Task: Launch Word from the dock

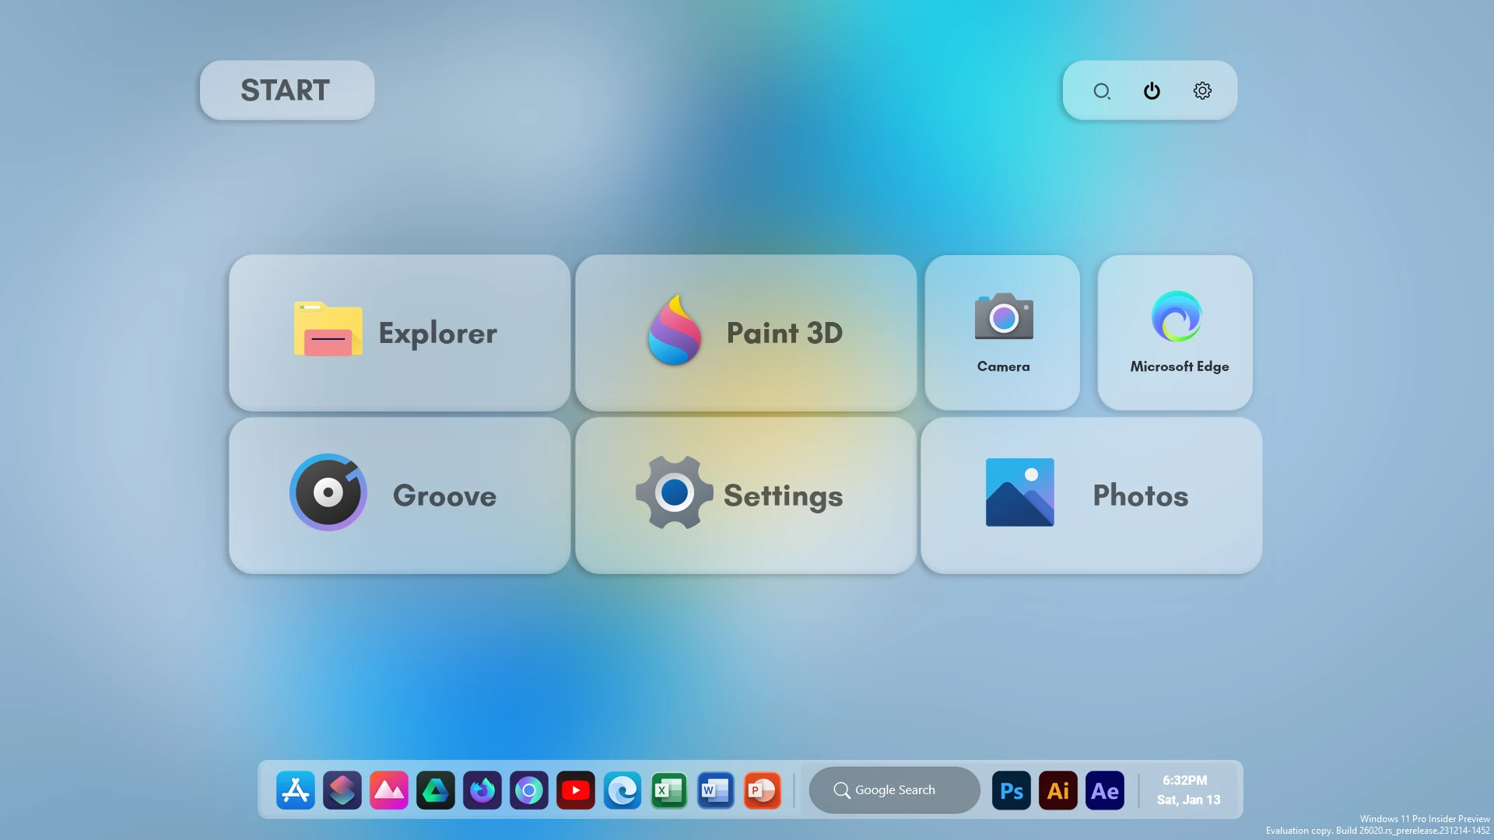Action: (716, 790)
